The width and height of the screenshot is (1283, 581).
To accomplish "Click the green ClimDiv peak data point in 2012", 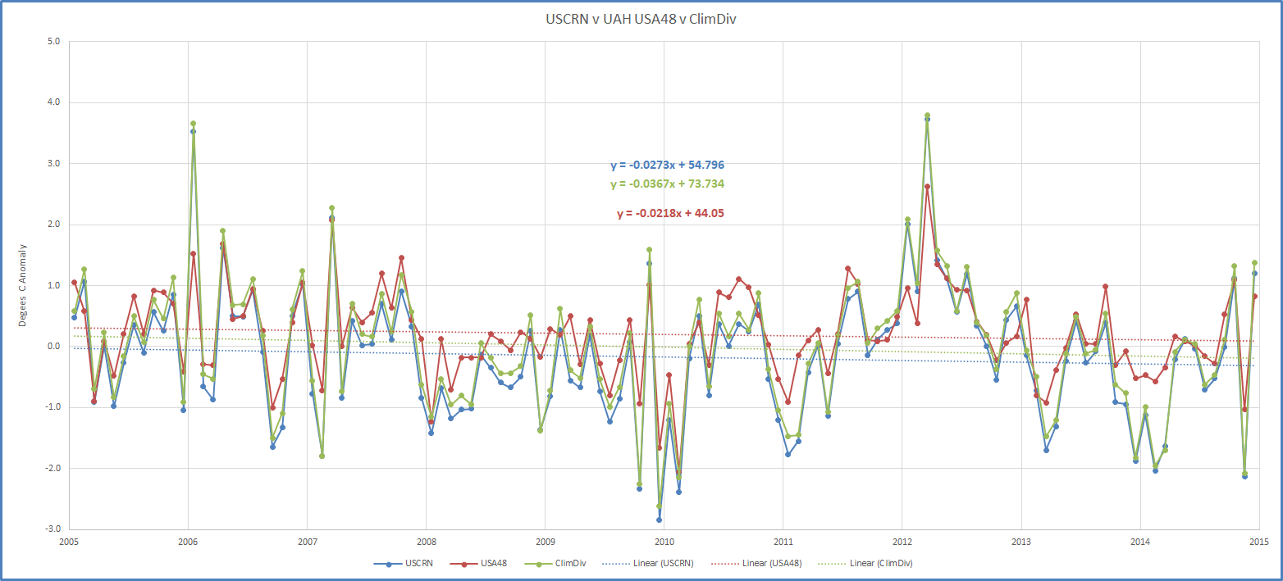I will click(x=927, y=116).
